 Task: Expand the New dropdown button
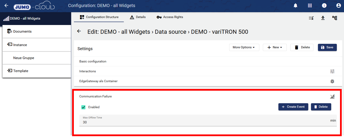(x=274, y=47)
